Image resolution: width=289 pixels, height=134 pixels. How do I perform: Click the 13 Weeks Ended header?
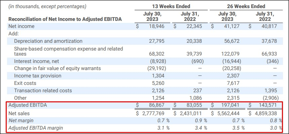coord(171,6)
